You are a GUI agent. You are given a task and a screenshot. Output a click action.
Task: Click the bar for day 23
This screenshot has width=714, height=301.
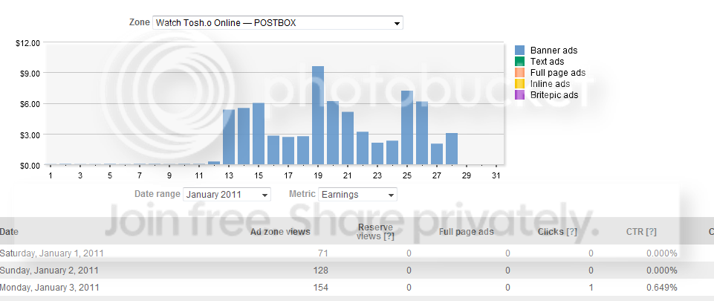click(377, 153)
